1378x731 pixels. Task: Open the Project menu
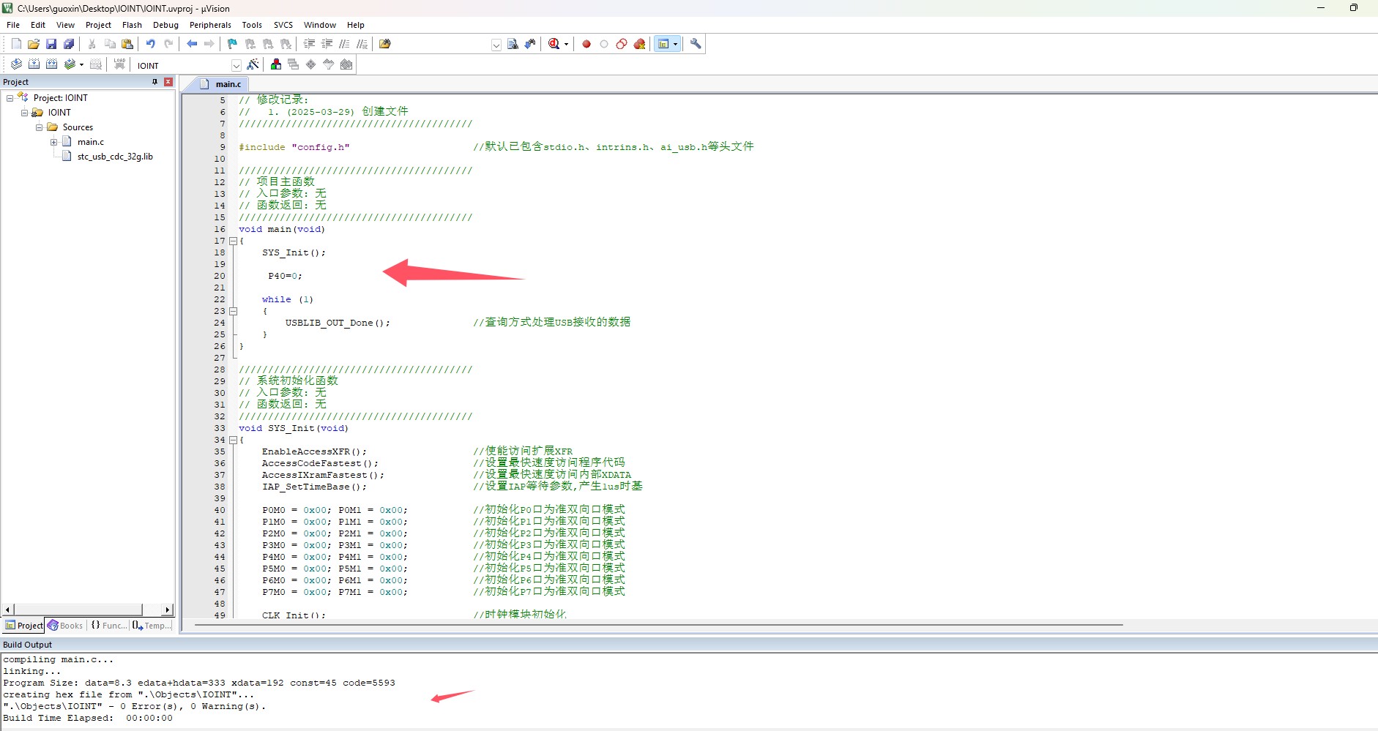pos(98,25)
